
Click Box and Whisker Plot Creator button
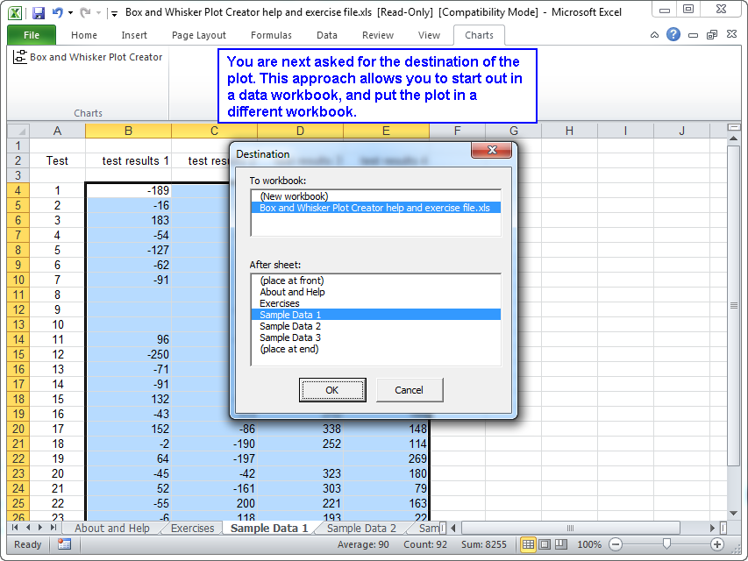[89, 57]
